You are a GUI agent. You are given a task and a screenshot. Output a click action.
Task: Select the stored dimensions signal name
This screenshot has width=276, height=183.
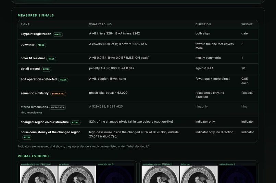pos(34,107)
